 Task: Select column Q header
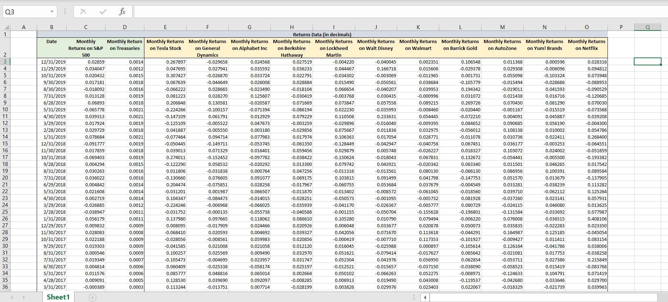click(647, 27)
